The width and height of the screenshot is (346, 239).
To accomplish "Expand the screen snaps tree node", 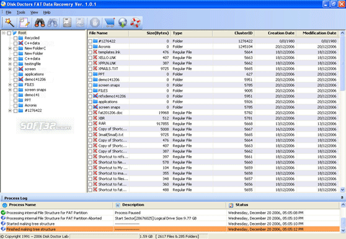I will click(x=10, y=90).
